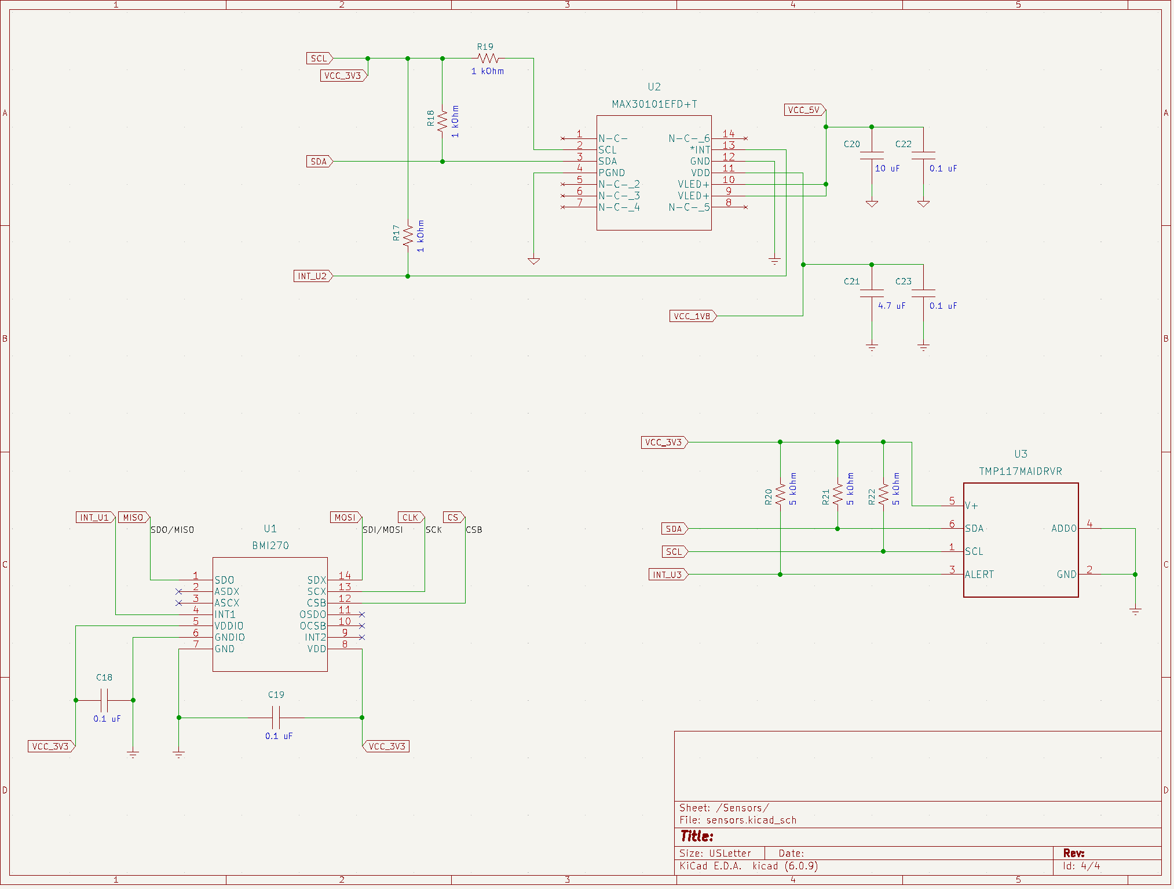1174x889 pixels.
Task: Select the BMI270 sensor symbol U1
Action: (x=270, y=614)
